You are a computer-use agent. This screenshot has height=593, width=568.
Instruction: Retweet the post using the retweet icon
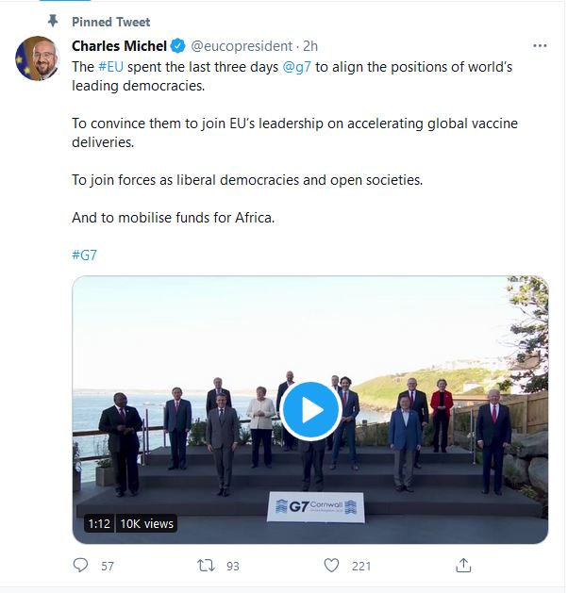205,566
